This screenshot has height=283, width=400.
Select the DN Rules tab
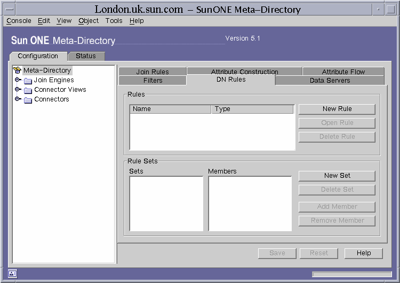click(231, 80)
